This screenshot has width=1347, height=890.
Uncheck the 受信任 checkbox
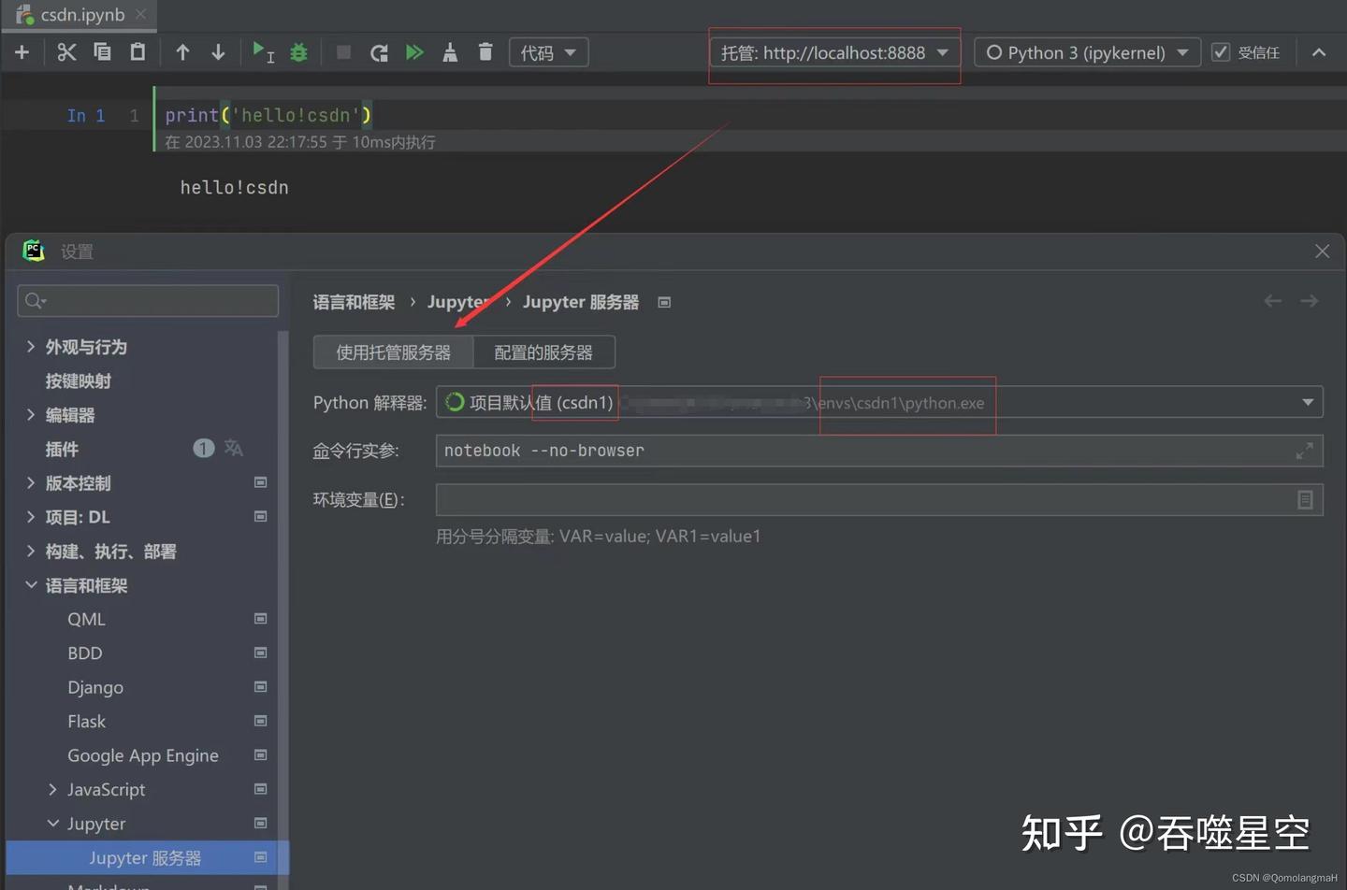1221,52
